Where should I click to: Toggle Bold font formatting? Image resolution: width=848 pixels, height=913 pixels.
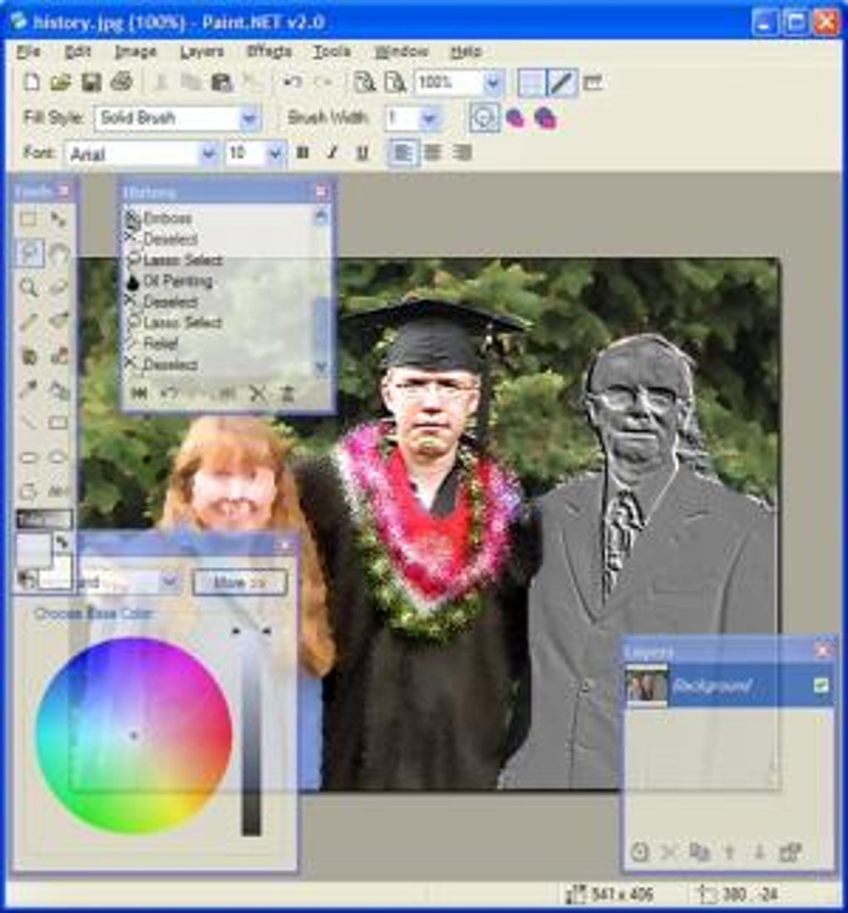pos(302,153)
